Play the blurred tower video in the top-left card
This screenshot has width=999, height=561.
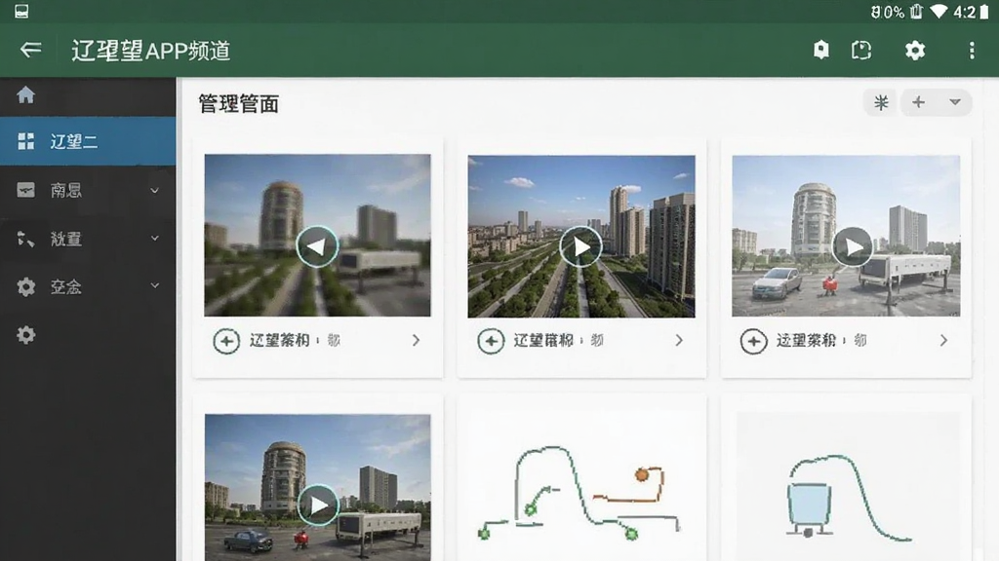click(x=317, y=246)
